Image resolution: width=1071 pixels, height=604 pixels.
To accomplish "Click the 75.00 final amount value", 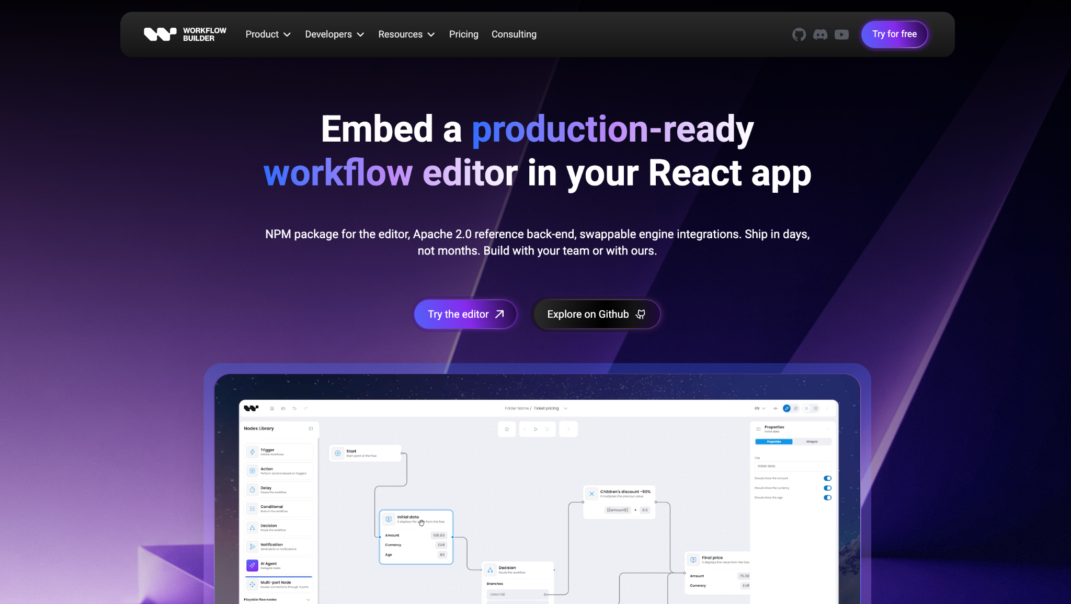I will (x=744, y=576).
